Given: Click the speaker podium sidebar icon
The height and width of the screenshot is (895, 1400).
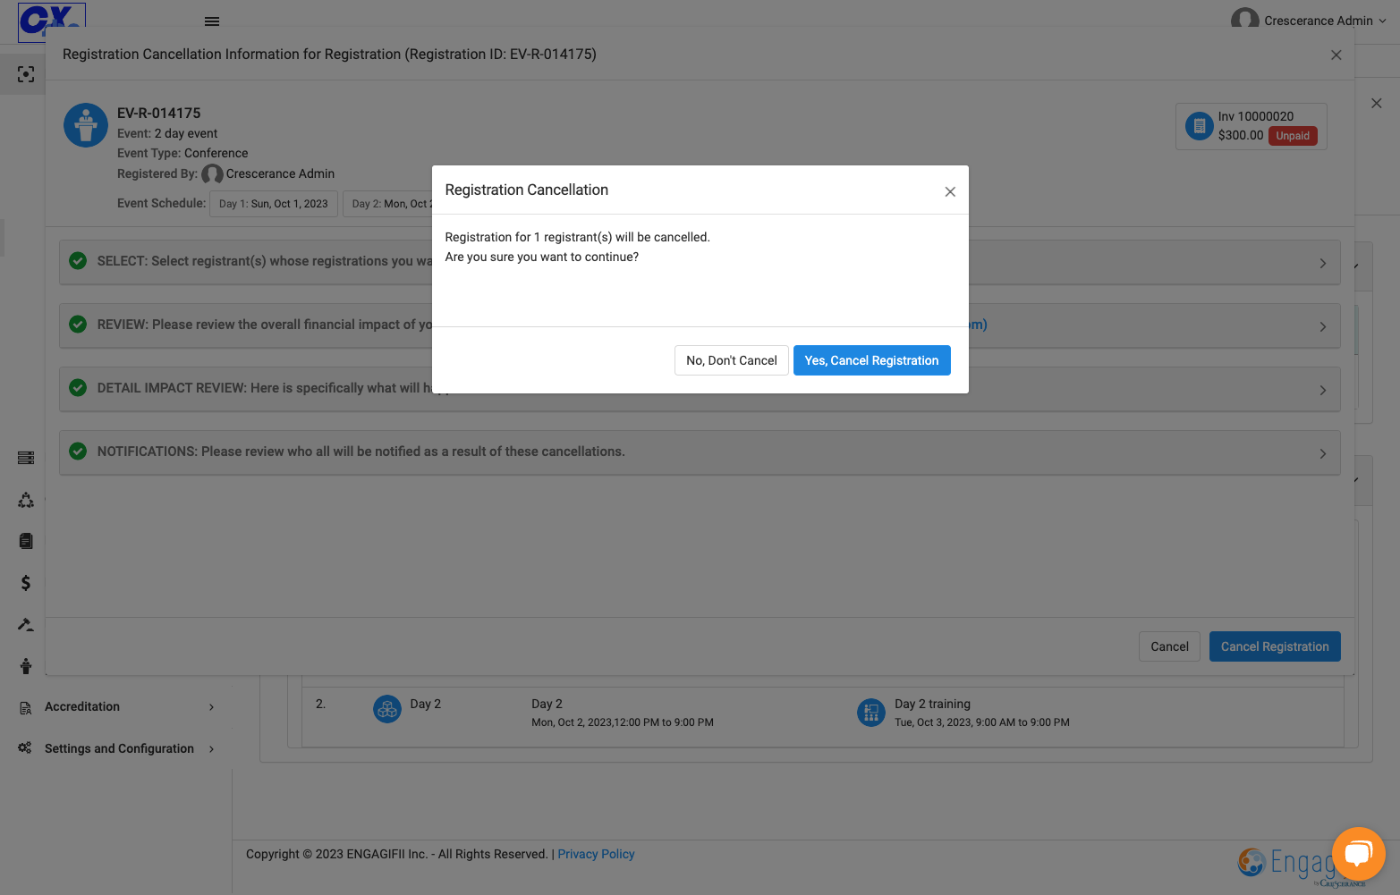Looking at the screenshot, I should point(26,666).
